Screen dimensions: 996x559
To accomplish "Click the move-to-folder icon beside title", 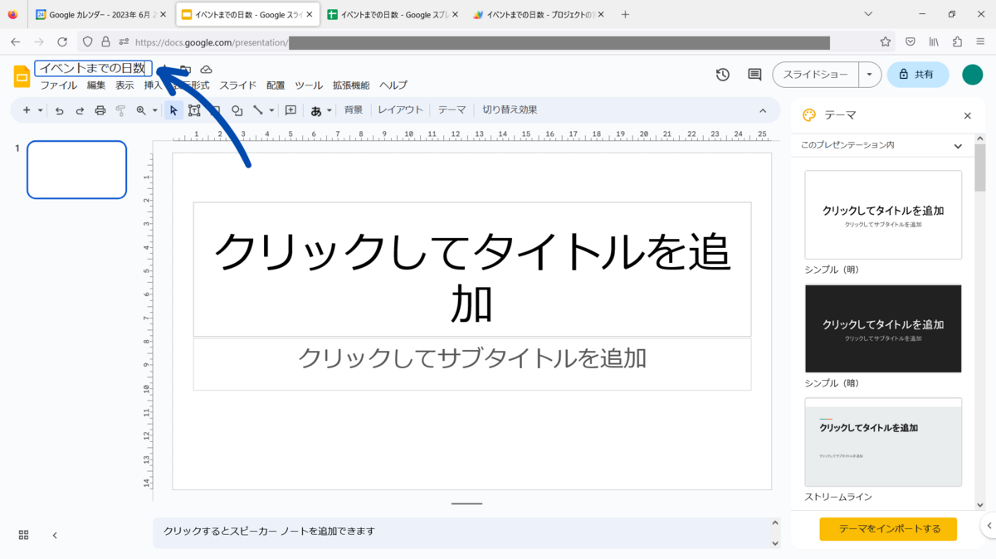I will (x=186, y=70).
